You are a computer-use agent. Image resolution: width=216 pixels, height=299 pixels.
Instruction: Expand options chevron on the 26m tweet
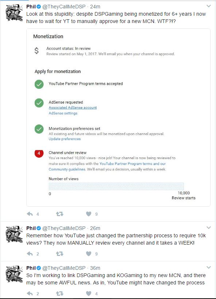pyautogui.click(x=209, y=227)
